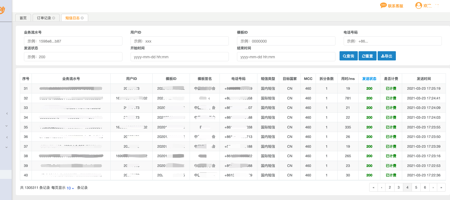Focus the 发送状态 input field
The image size is (450, 200).
click(73, 57)
